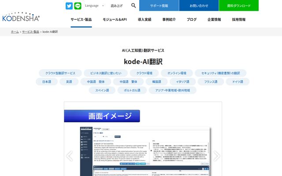Click the お問い合わせ button

199,6
